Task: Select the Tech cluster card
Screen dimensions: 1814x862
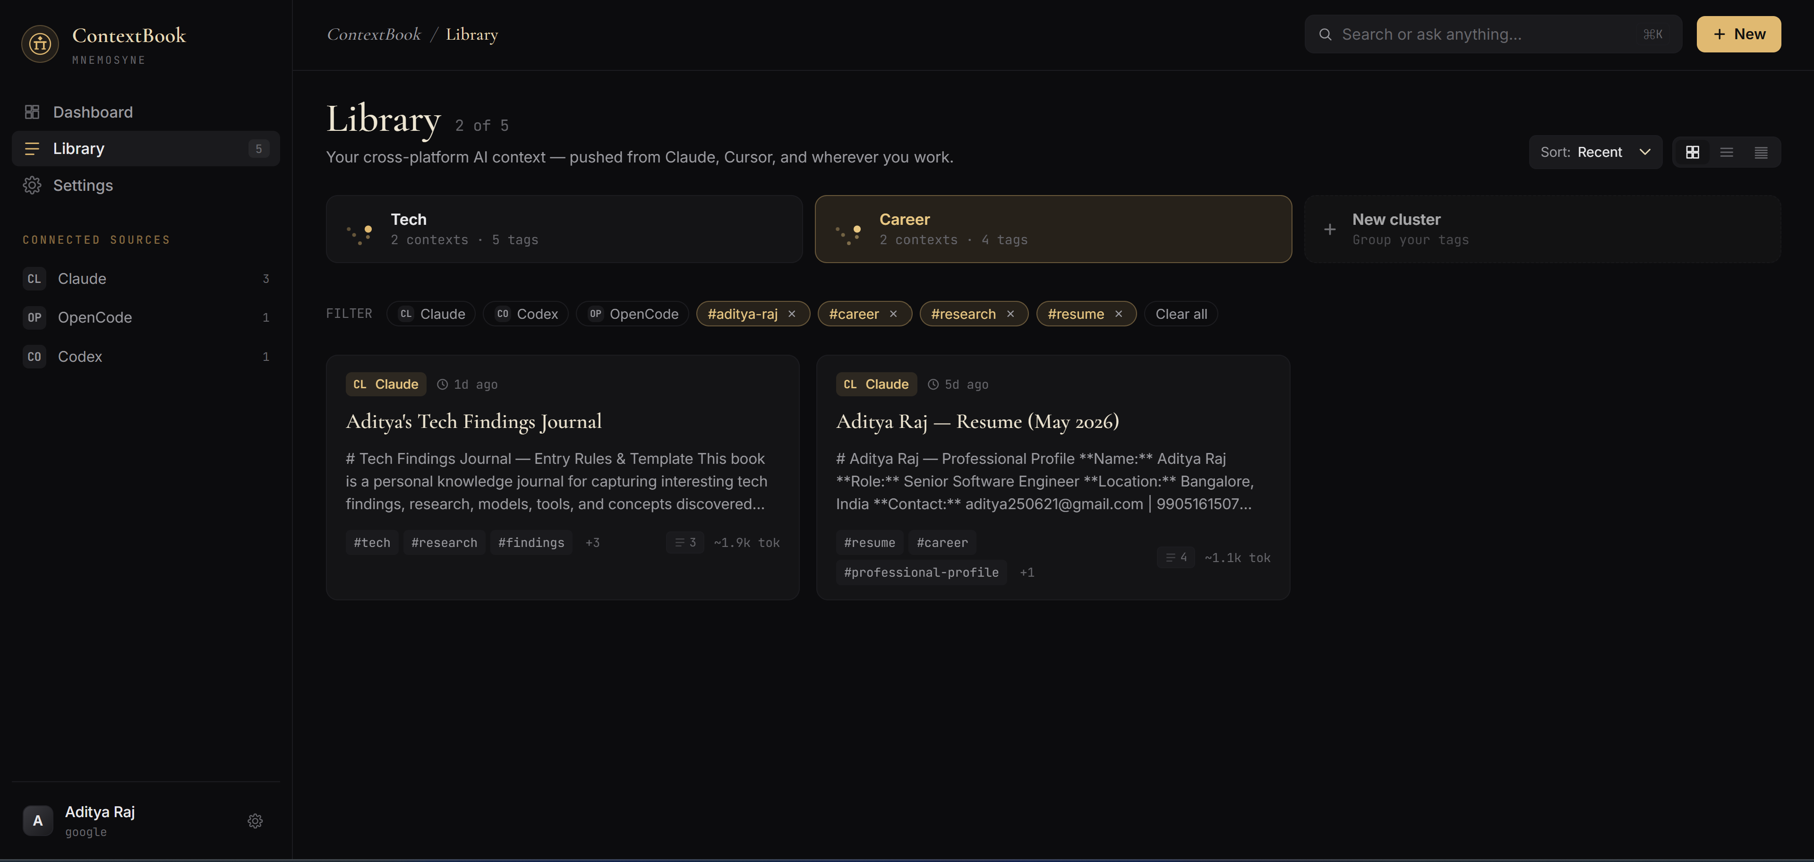Action: click(x=564, y=229)
